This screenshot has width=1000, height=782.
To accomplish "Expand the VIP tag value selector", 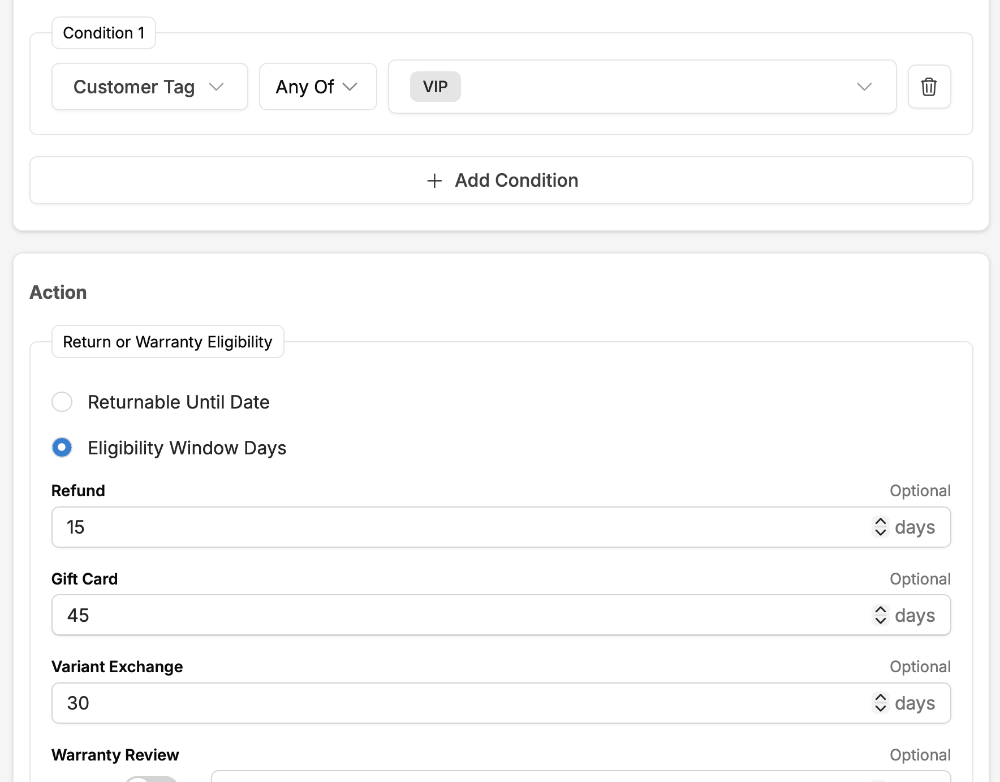I will coord(642,87).
